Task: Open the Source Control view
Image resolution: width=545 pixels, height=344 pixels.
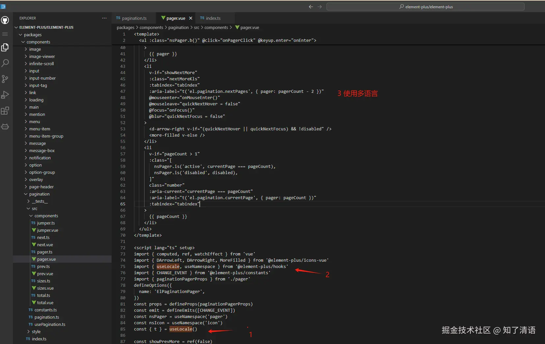Action: click(x=5, y=79)
